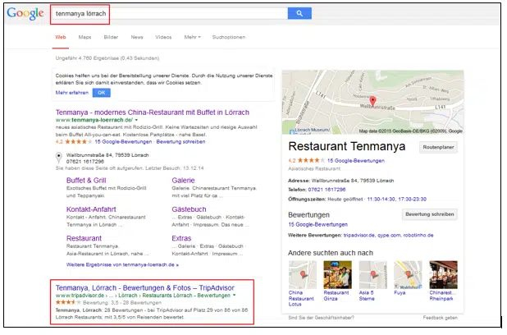Open 15 Google-Bewertungen beside panel stars
This screenshot has height=335, width=507.
(x=356, y=161)
